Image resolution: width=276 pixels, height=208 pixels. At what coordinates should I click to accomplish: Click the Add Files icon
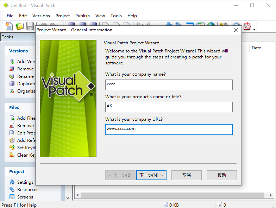(12, 118)
